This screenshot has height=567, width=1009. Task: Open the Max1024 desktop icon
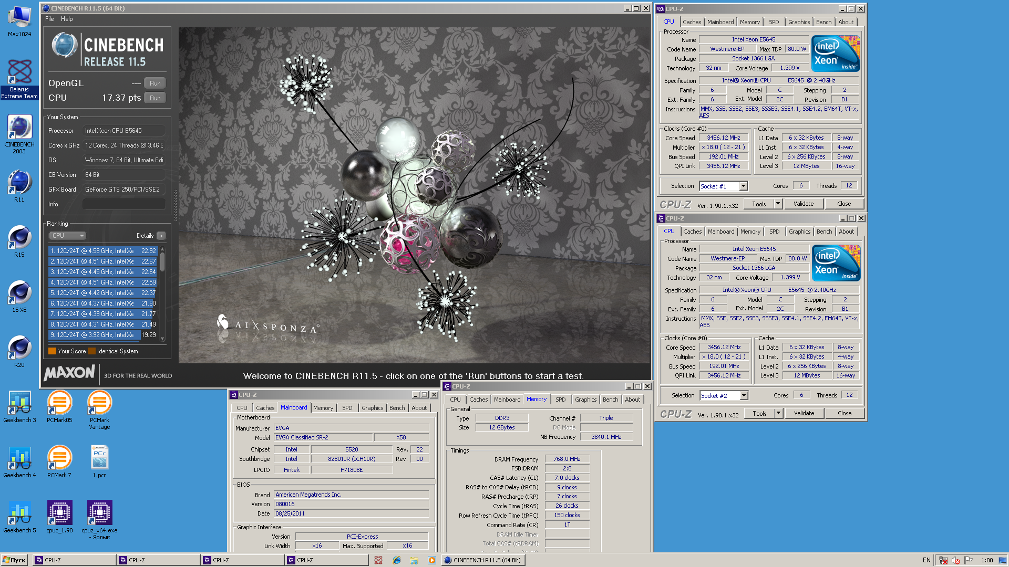[x=19, y=21]
